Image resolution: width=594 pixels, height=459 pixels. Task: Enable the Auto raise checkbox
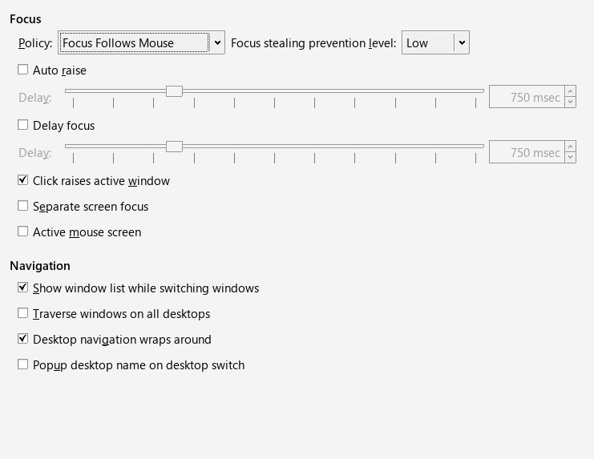(23, 70)
